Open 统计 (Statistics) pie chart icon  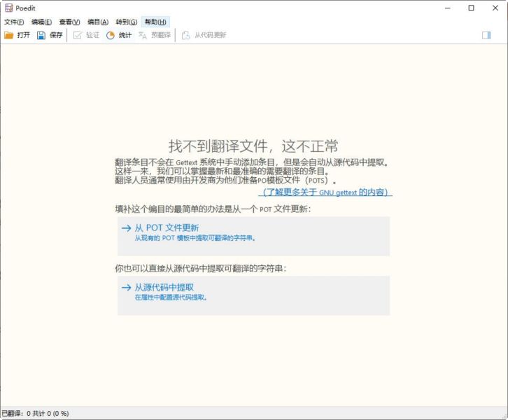coord(111,35)
